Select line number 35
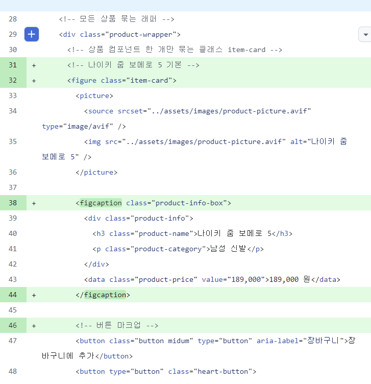Image resolution: width=371 pixels, height=384 pixels. 13,141
